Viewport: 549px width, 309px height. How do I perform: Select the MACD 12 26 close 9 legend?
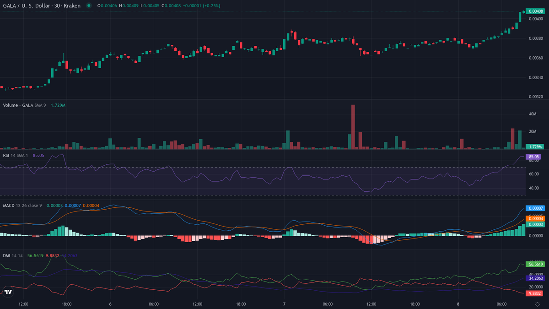click(22, 205)
